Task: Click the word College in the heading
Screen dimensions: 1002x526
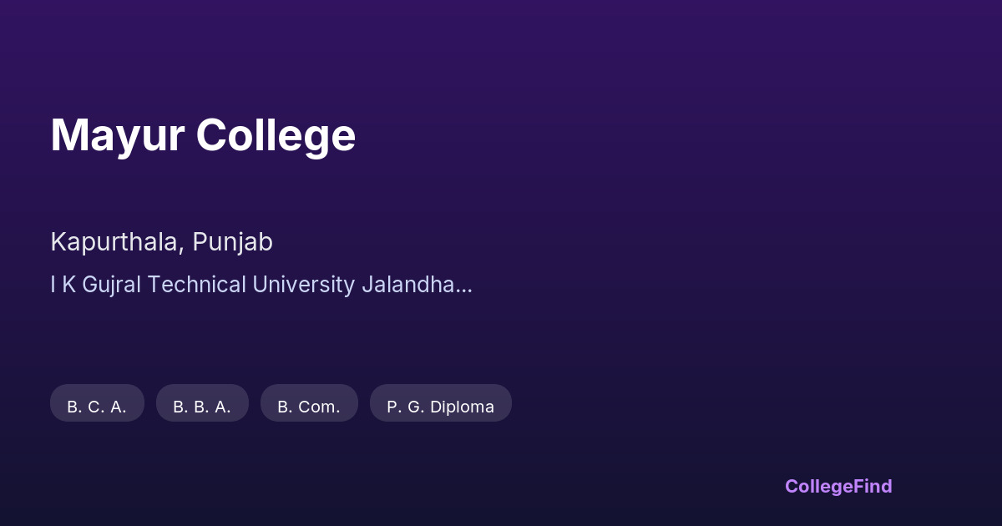Action: tap(276, 135)
